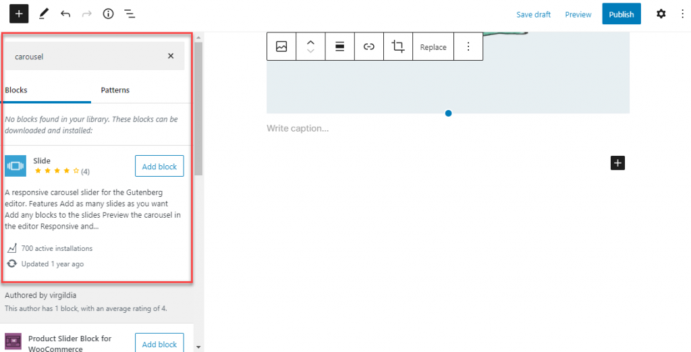Move the image block up
This screenshot has height=352, width=691.
tap(310, 42)
